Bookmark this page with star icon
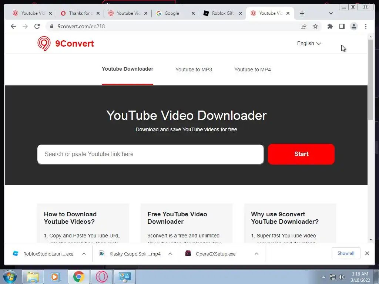 pos(315,26)
